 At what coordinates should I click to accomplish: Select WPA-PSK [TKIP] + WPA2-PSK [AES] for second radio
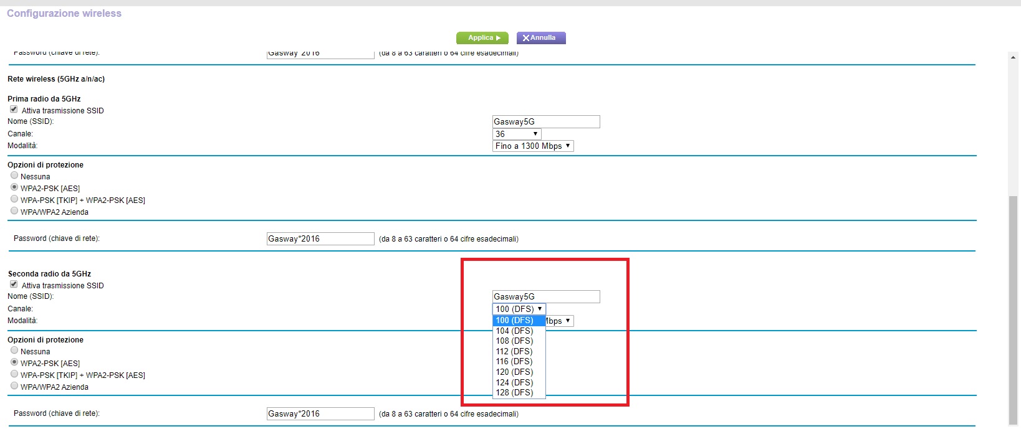(14, 374)
